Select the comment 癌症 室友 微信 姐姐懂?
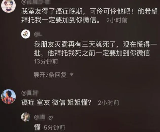Screen dimensions: 160x132 (56, 103)
